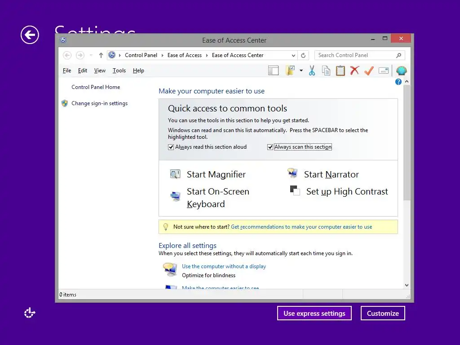Open Help with the blue question icon
The image size is (460, 345).
(x=398, y=82)
